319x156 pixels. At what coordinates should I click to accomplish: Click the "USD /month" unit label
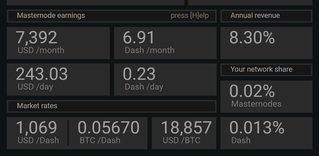[41, 50]
